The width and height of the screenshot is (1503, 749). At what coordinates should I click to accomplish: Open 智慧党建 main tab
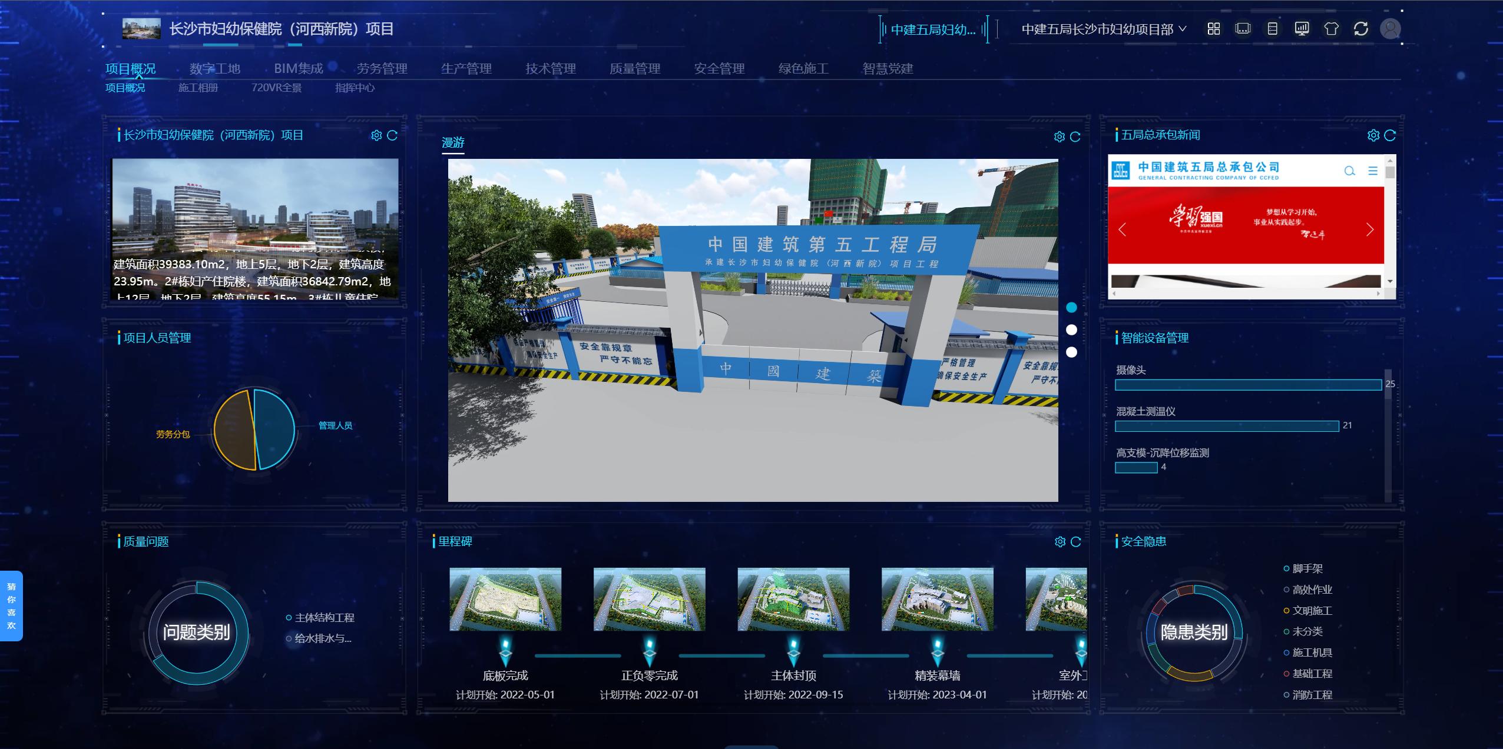pyautogui.click(x=888, y=69)
